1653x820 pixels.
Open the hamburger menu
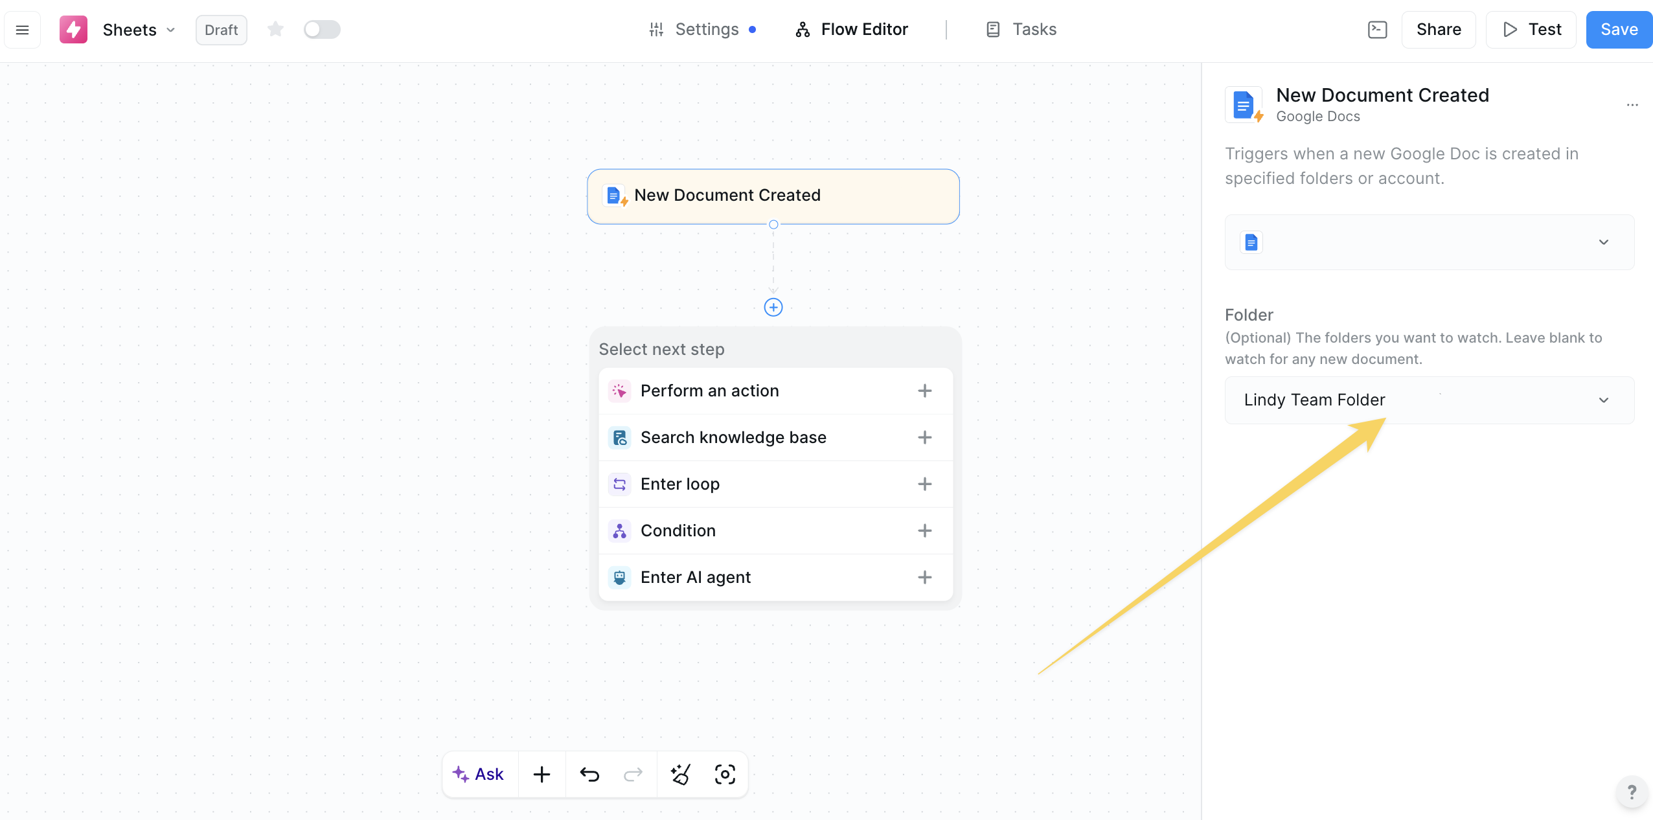pyautogui.click(x=22, y=30)
